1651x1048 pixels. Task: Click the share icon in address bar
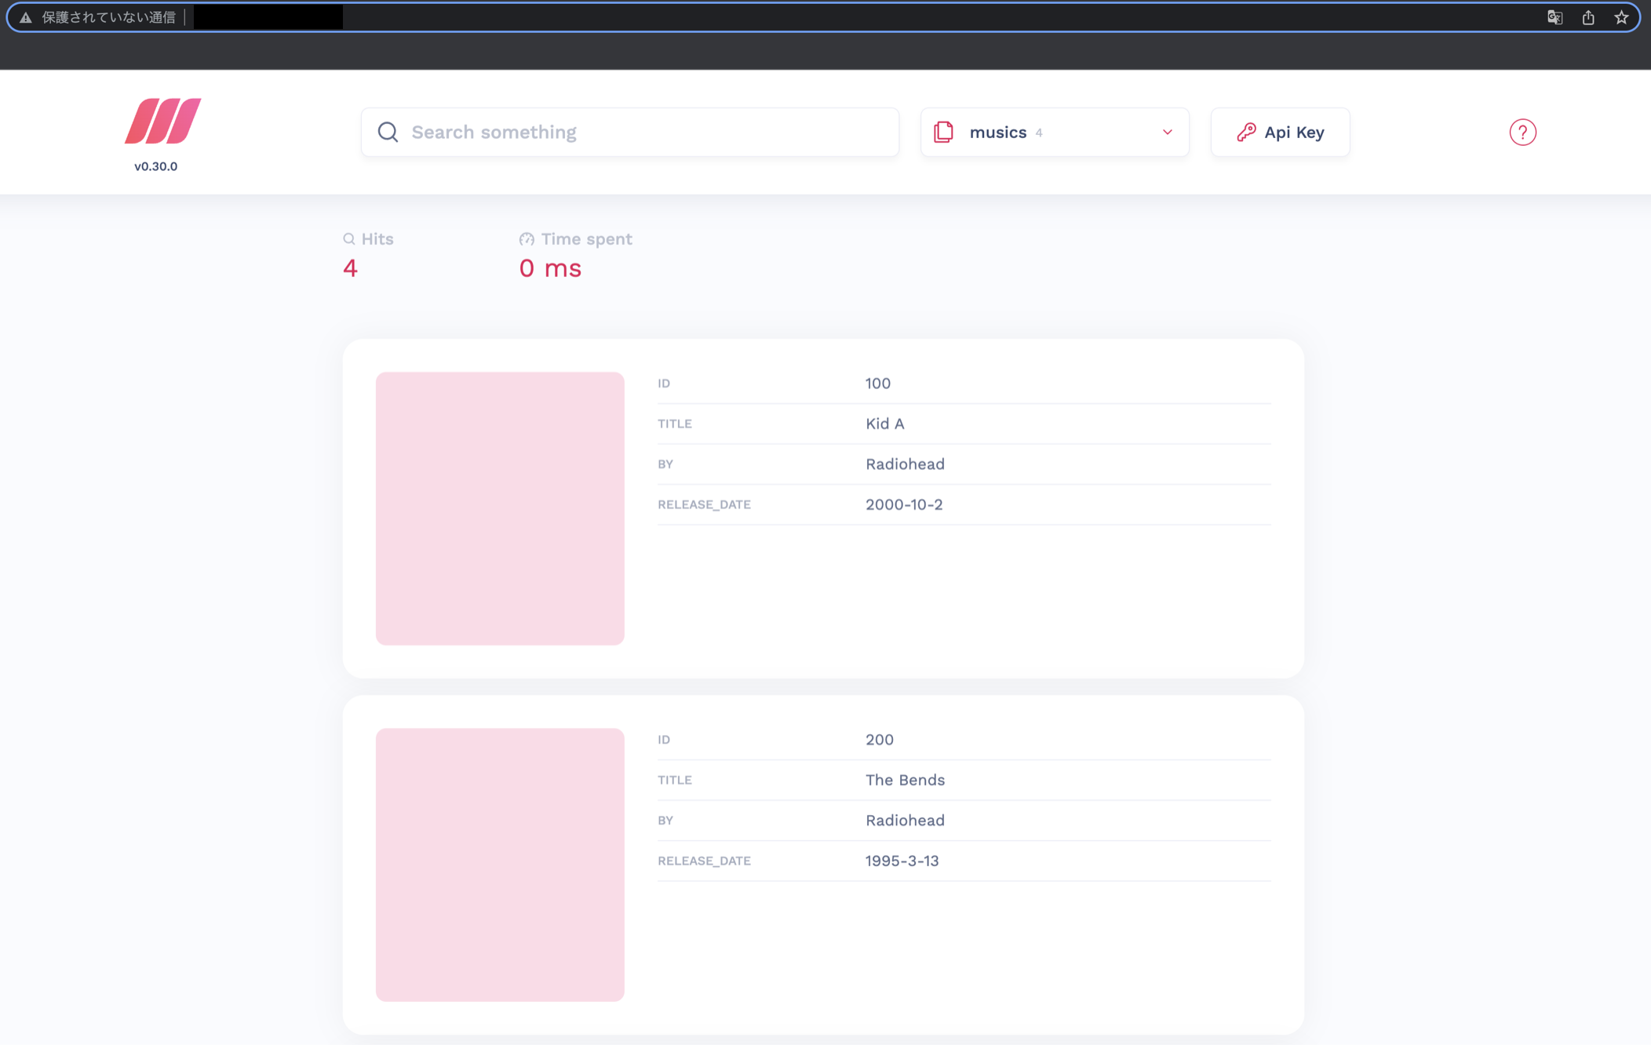(x=1588, y=17)
